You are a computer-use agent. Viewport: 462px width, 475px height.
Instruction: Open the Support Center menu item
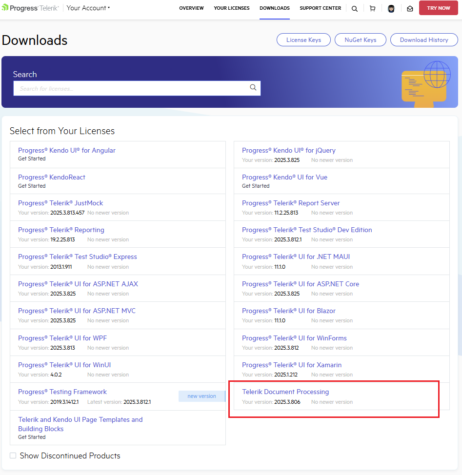pos(320,8)
